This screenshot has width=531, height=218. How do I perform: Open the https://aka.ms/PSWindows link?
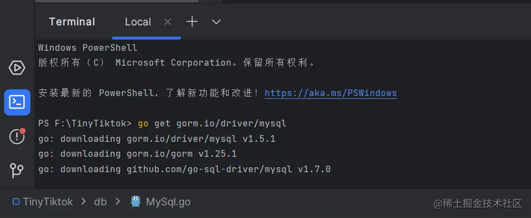tap(331, 93)
